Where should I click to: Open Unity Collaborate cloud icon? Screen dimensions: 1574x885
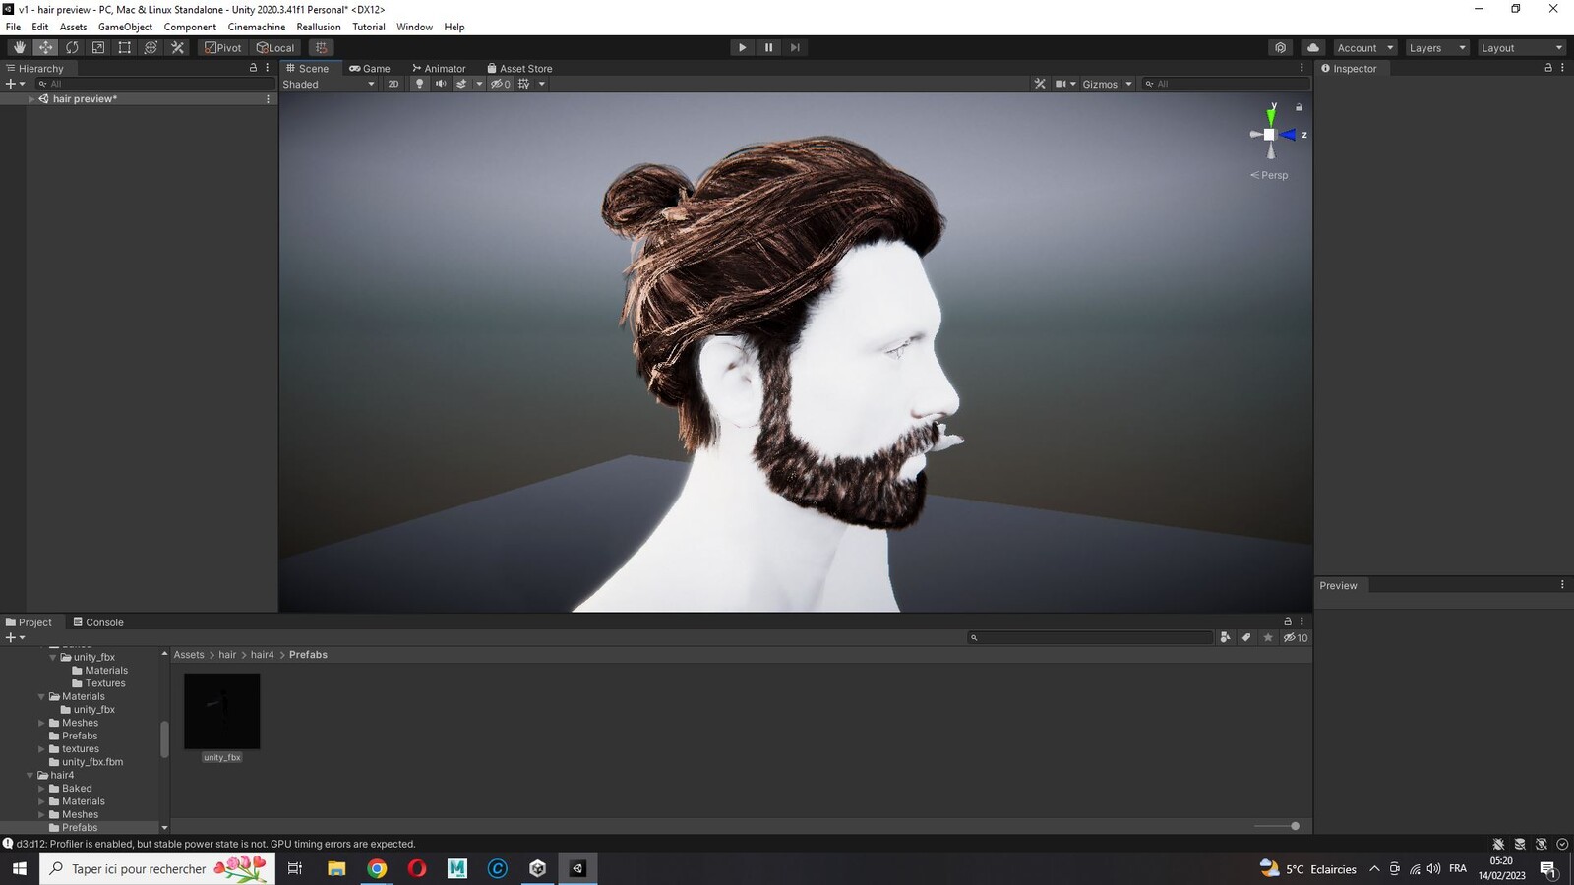pos(1312,47)
